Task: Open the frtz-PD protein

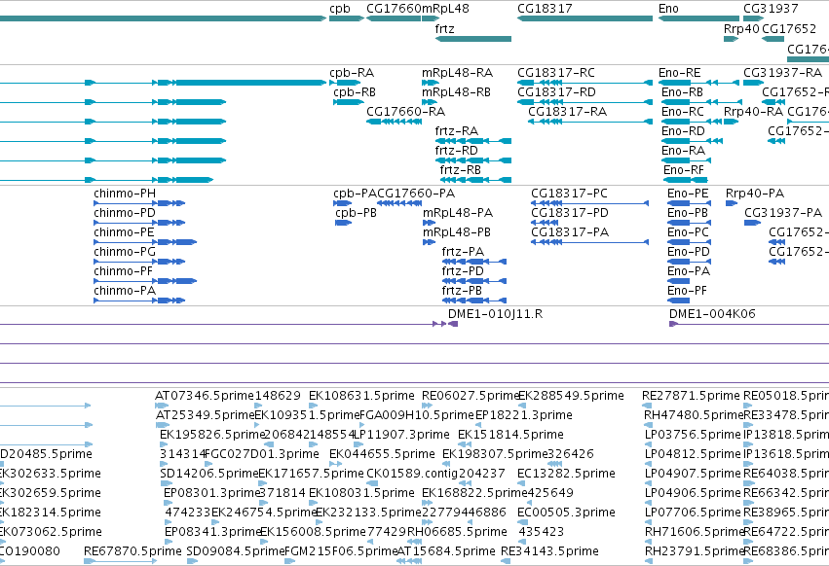Action: [463, 271]
